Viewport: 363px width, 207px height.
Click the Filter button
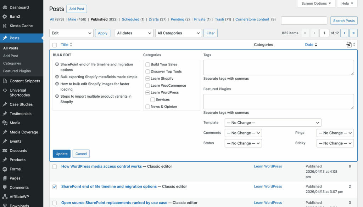point(211,33)
